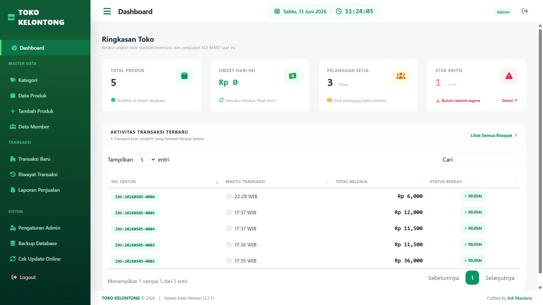Click the calendar icon next to the date
Viewport: 543px width, 305px height.
[277, 11]
